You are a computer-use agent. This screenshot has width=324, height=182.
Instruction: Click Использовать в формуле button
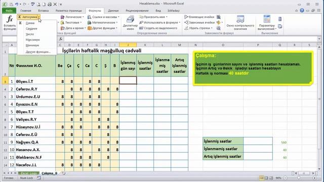pyautogui.click(x=159, y=22)
